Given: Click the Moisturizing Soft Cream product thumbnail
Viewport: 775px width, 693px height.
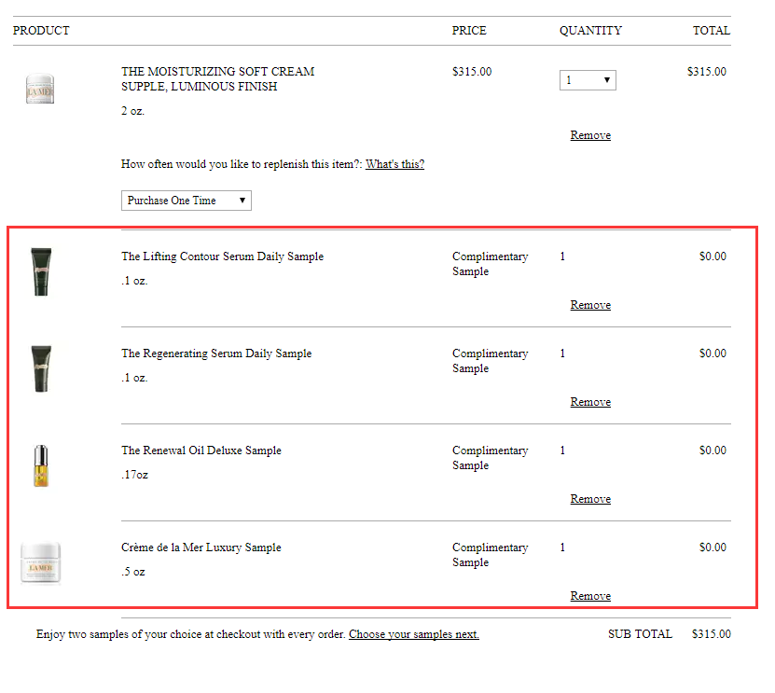Looking at the screenshot, I should pos(40,89).
